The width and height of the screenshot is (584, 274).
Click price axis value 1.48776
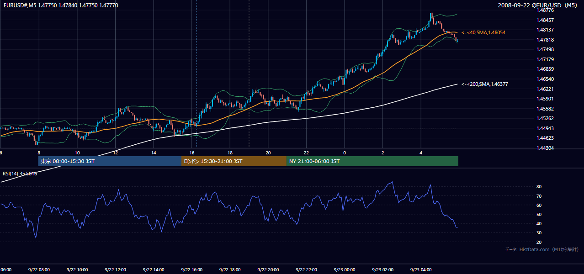(546, 10)
